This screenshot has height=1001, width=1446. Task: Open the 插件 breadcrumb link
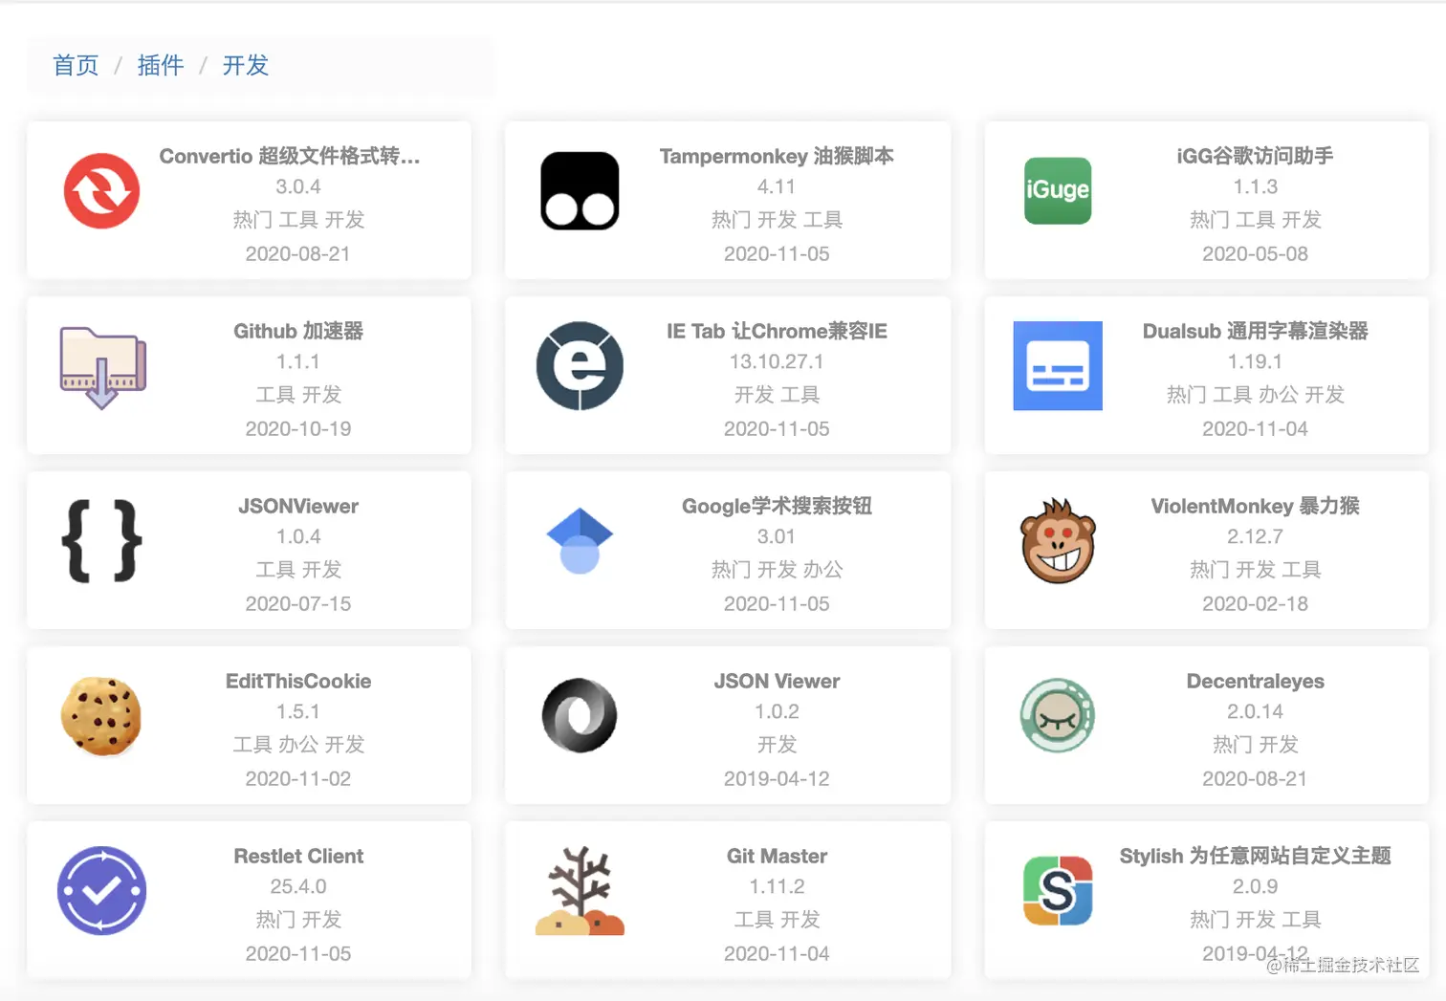161,65
